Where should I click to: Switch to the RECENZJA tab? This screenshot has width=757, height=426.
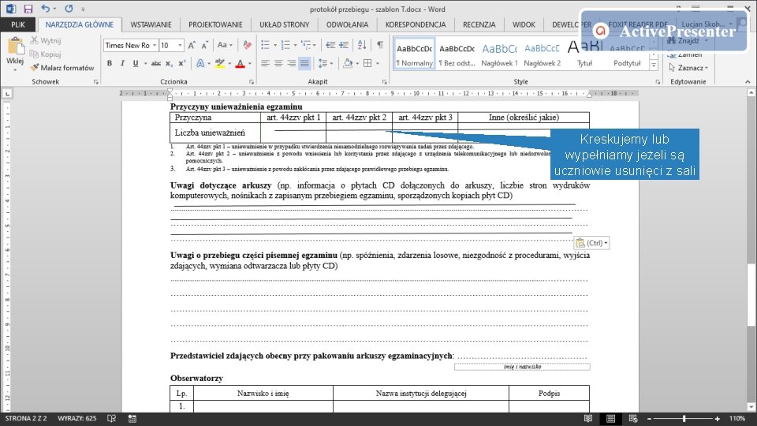pos(479,24)
